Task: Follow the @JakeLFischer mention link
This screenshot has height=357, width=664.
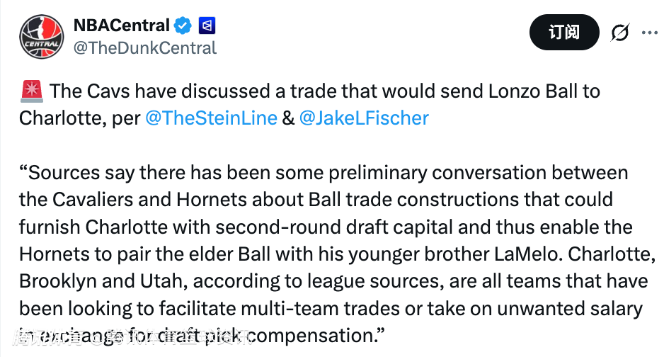Action: click(365, 118)
